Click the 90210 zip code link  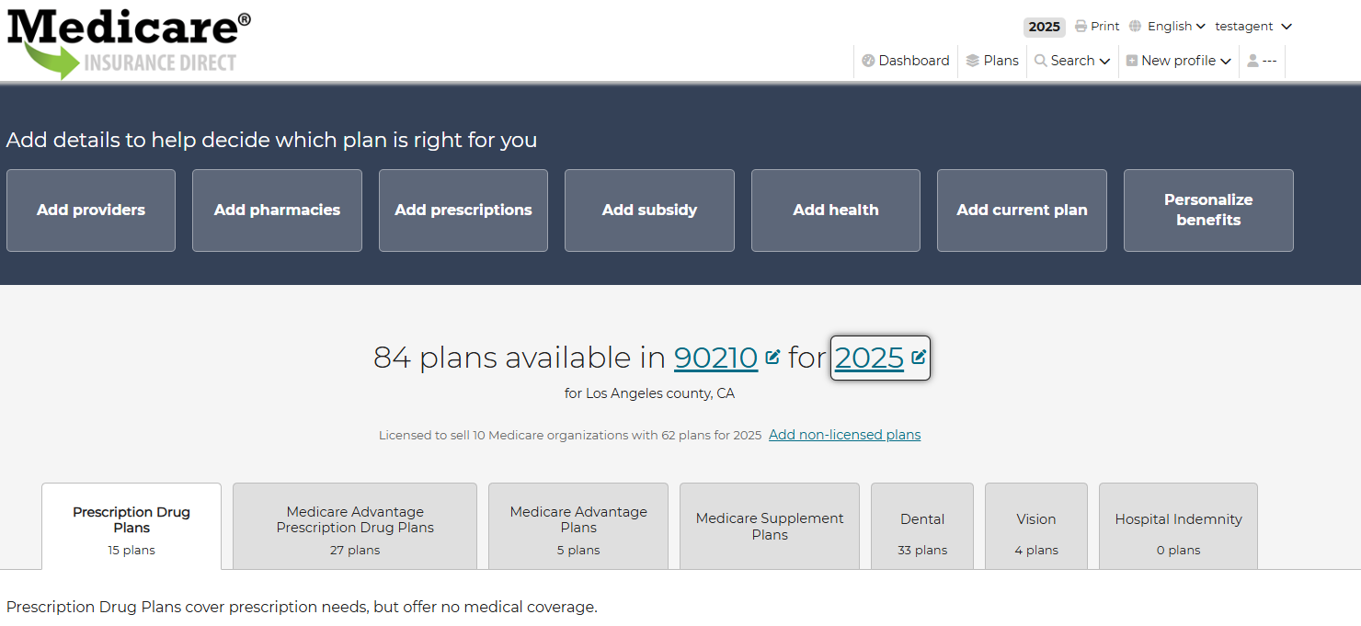pyautogui.click(x=715, y=358)
